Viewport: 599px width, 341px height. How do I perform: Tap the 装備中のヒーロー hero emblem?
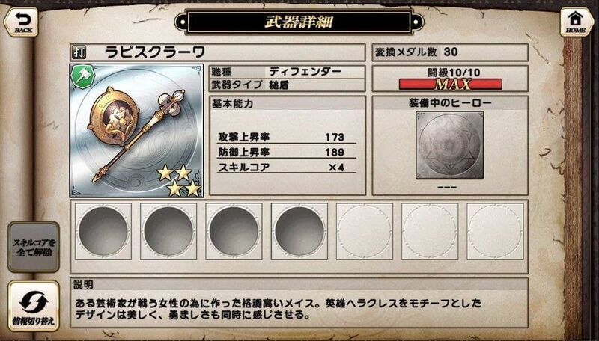pyautogui.click(x=450, y=145)
